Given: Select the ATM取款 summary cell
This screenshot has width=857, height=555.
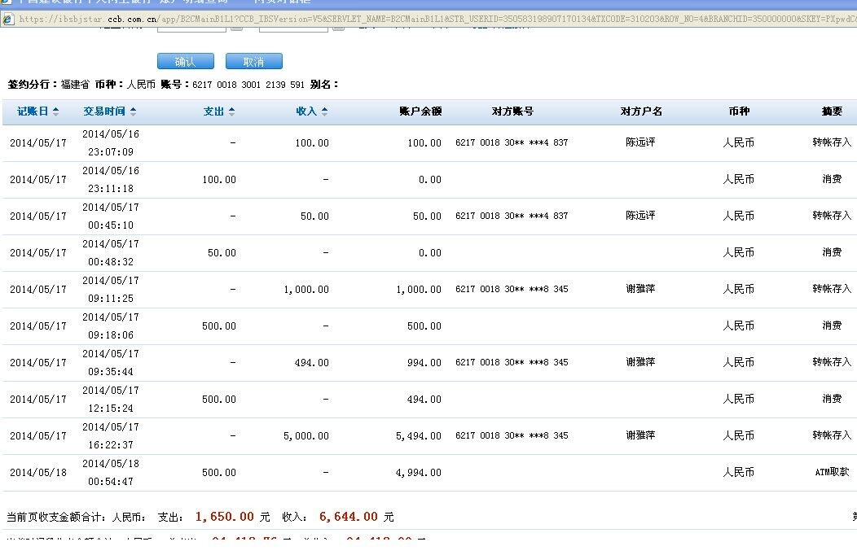Looking at the screenshot, I should [x=832, y=472].
